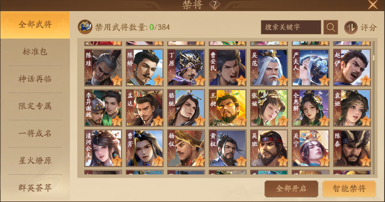
Task: Select the 清河公主 general portrait
Action: (x=103, y=148)
